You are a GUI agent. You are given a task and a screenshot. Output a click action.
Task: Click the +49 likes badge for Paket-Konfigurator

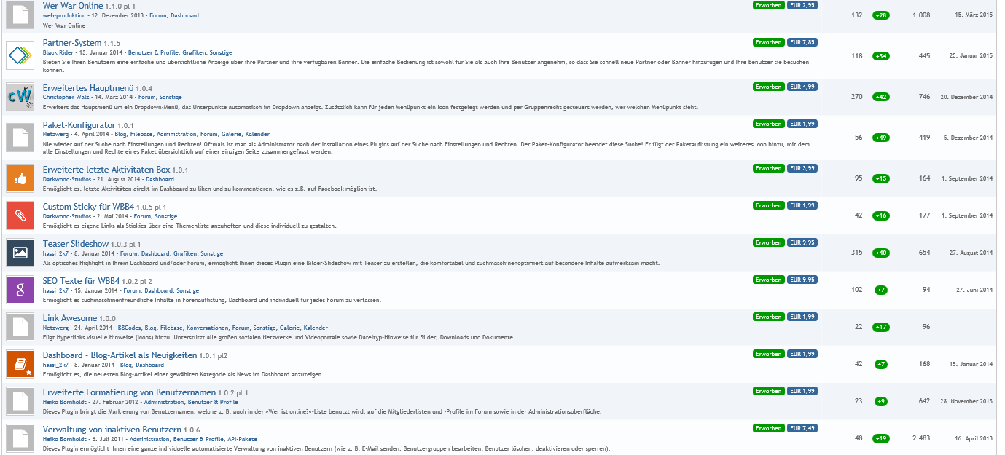[x=881, y=138]
